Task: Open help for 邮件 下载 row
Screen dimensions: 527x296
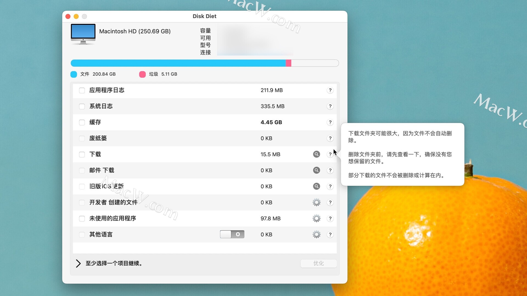Action: [330, 170]
